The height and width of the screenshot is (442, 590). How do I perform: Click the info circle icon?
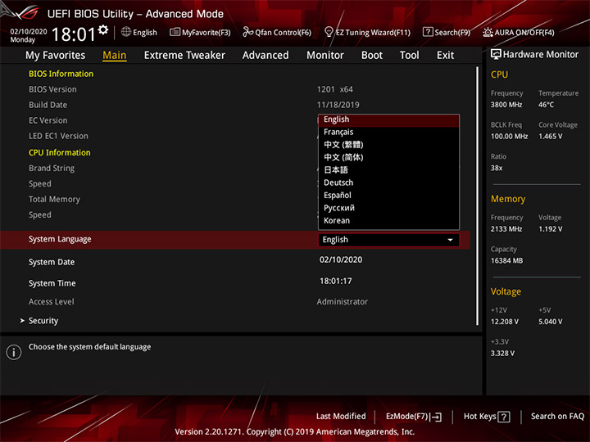click(14, 352)
